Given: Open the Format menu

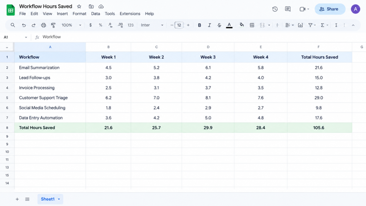Looking at the screenshot, I should coord(79,14).
